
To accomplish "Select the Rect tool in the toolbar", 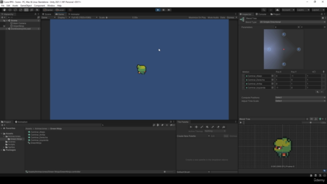I will [26, 10].
